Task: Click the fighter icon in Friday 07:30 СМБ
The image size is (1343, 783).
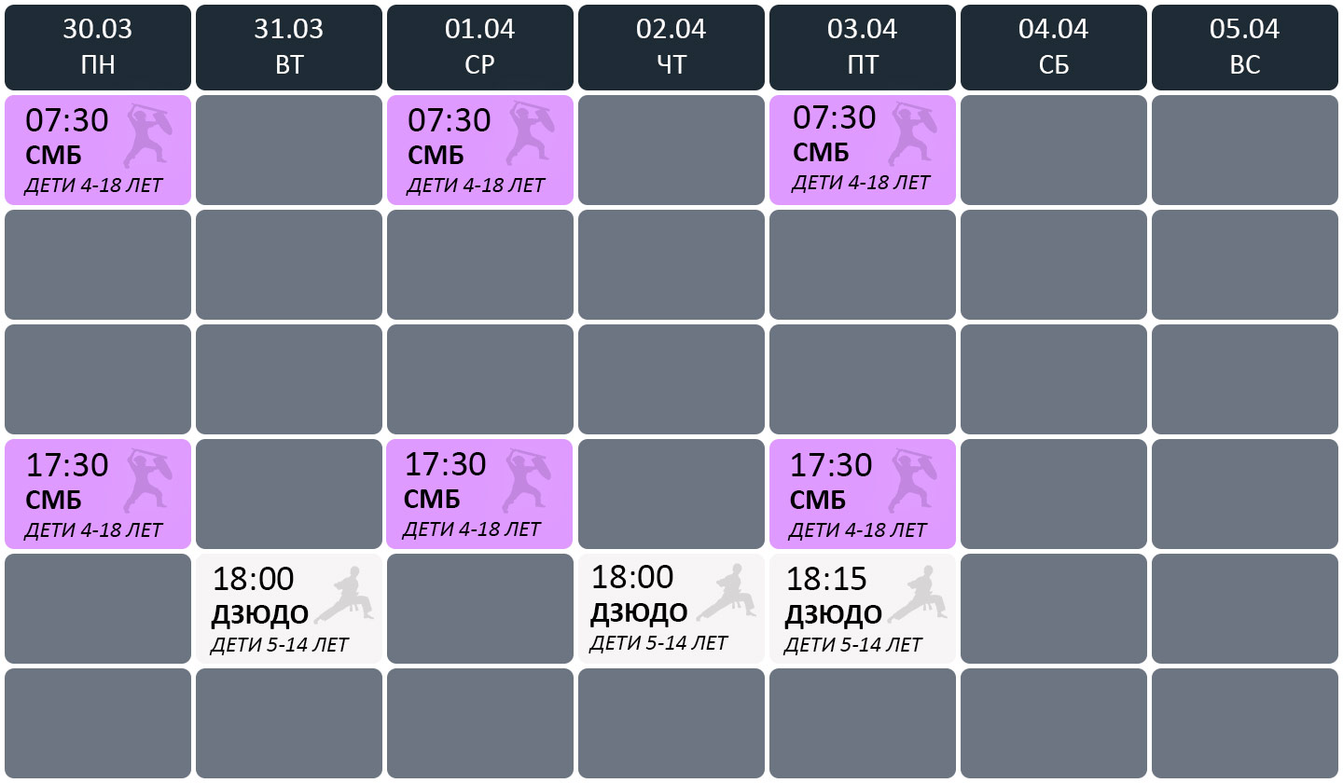Action: coord(911,134)
